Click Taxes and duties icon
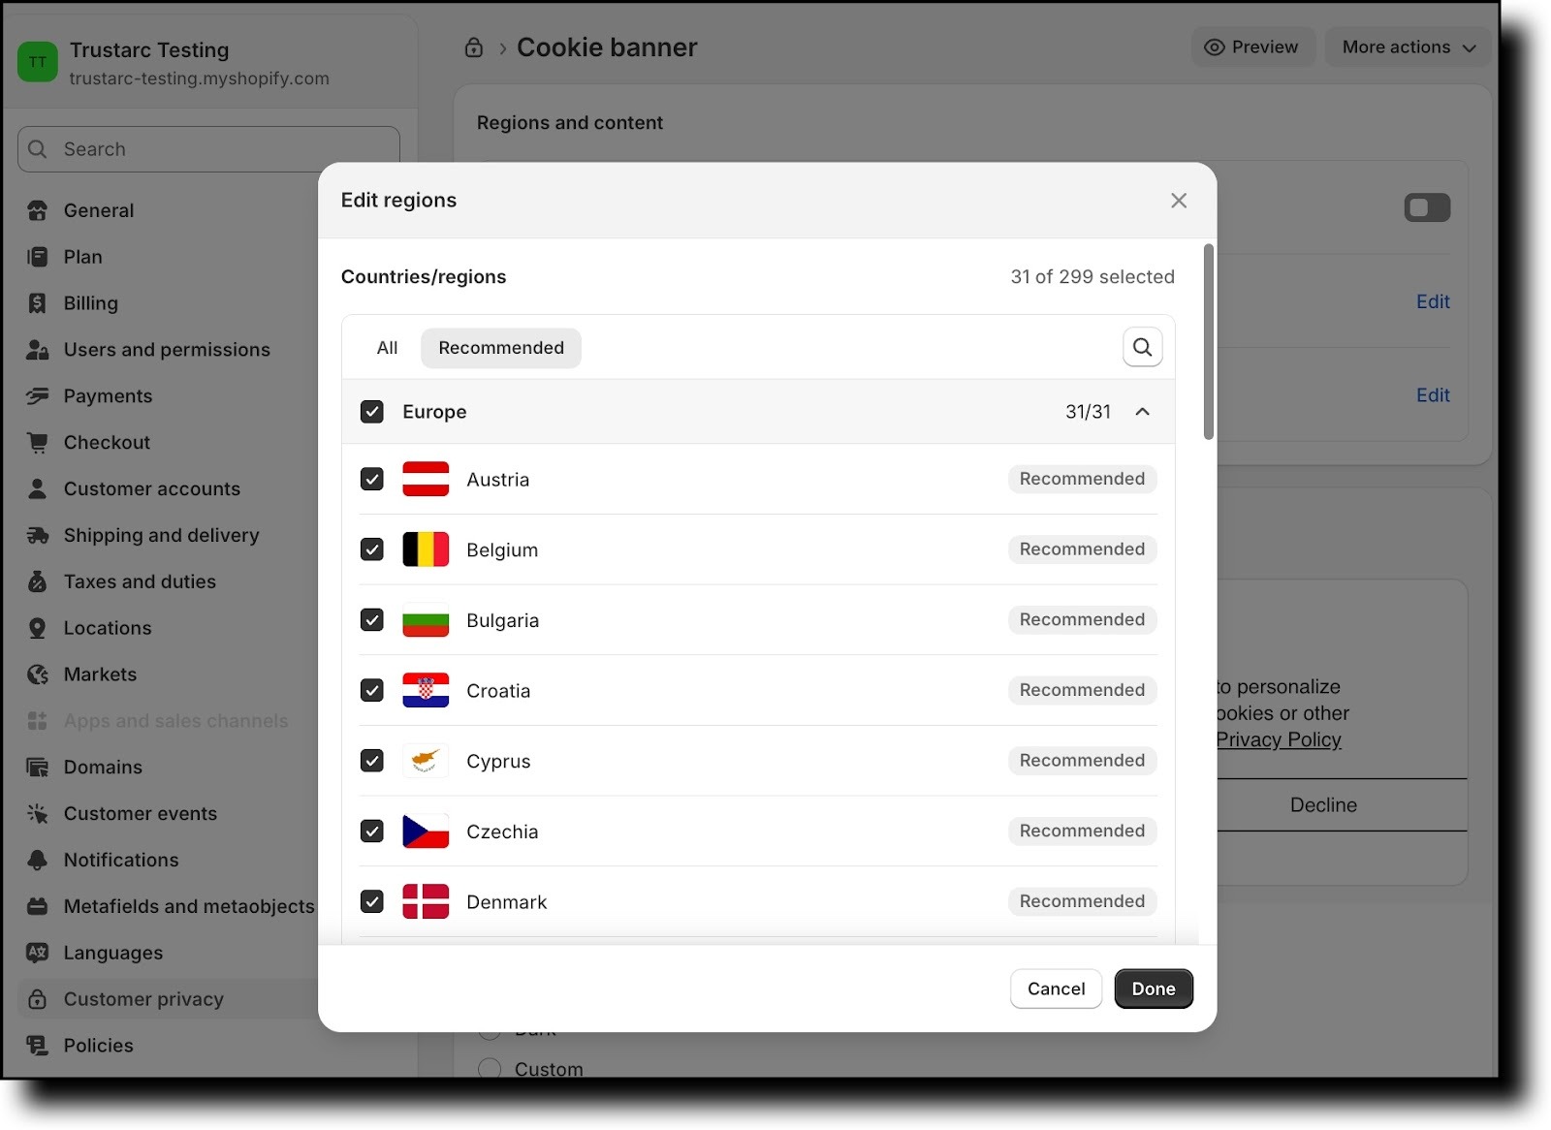This screenshot has height=1130, width=1551. pos(38,581)
